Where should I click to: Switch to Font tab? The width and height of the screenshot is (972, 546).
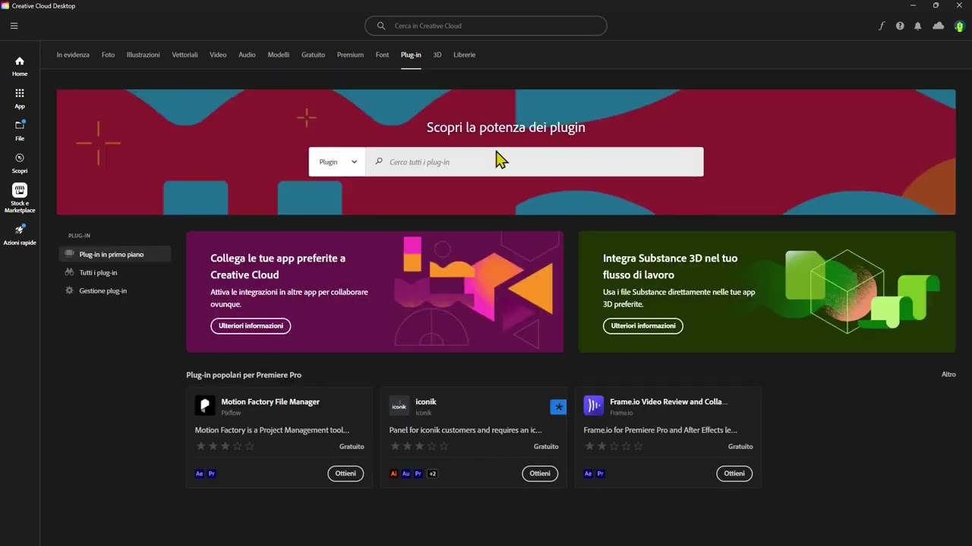[x=382, y=55]
